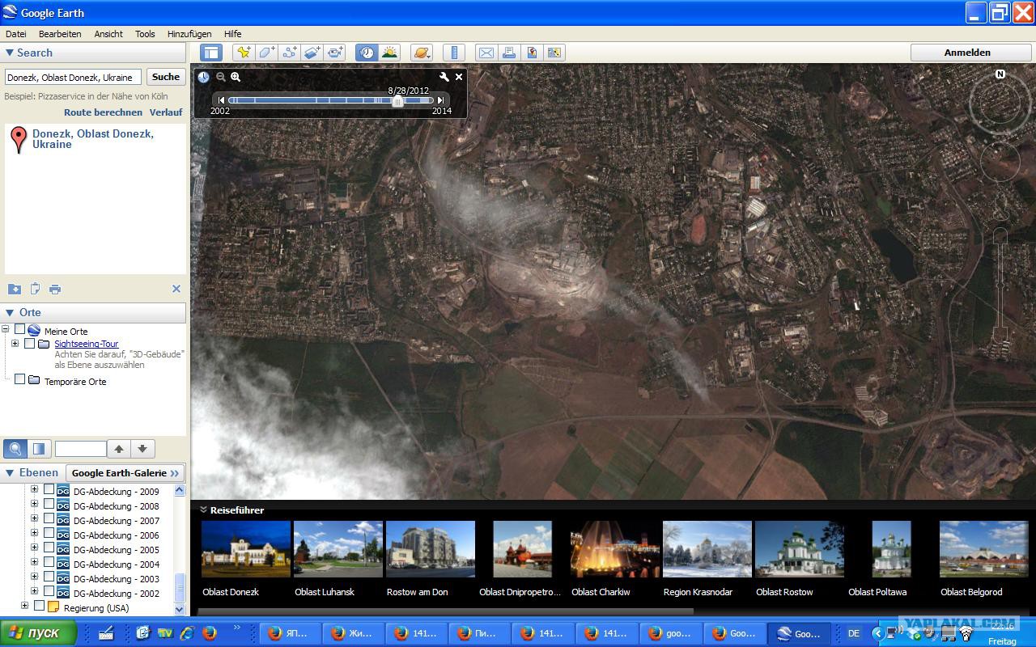Collapse the Meine Orte tree node
Image resolution: width=1036 pixels, height=647 pixels.
[6, 329]
